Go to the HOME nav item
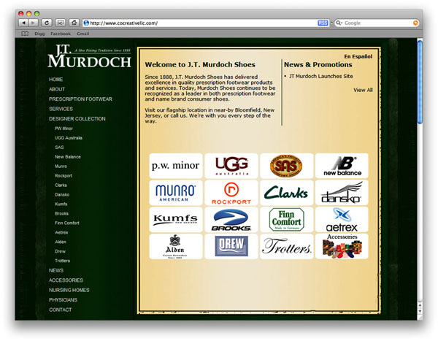 point(56,80)
